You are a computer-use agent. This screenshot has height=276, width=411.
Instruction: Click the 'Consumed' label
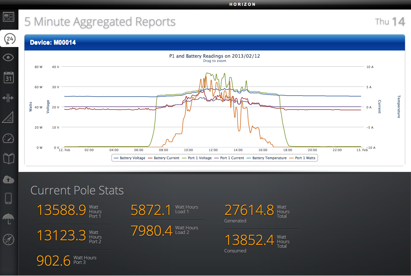click(235, 251)
